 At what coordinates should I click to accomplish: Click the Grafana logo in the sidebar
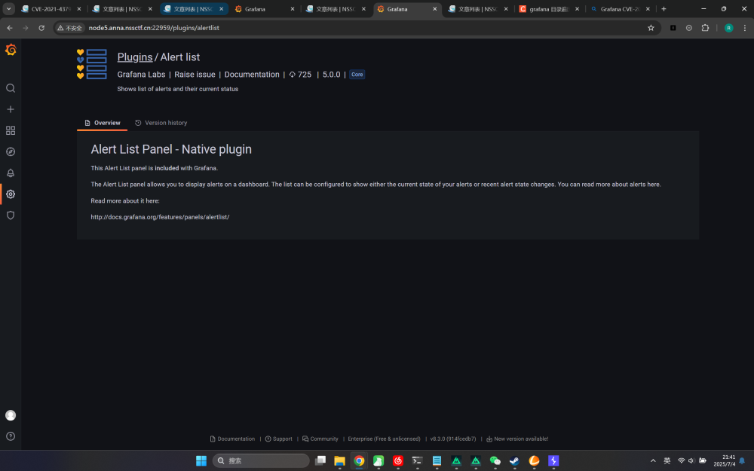[x=11, y=50]
